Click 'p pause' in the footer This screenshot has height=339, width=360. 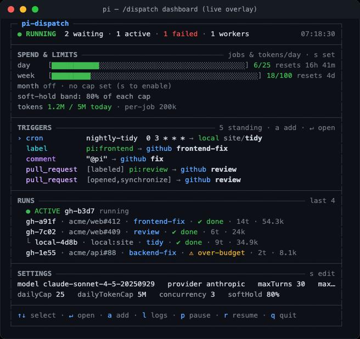pyautogui.click(x=195, y=315)
